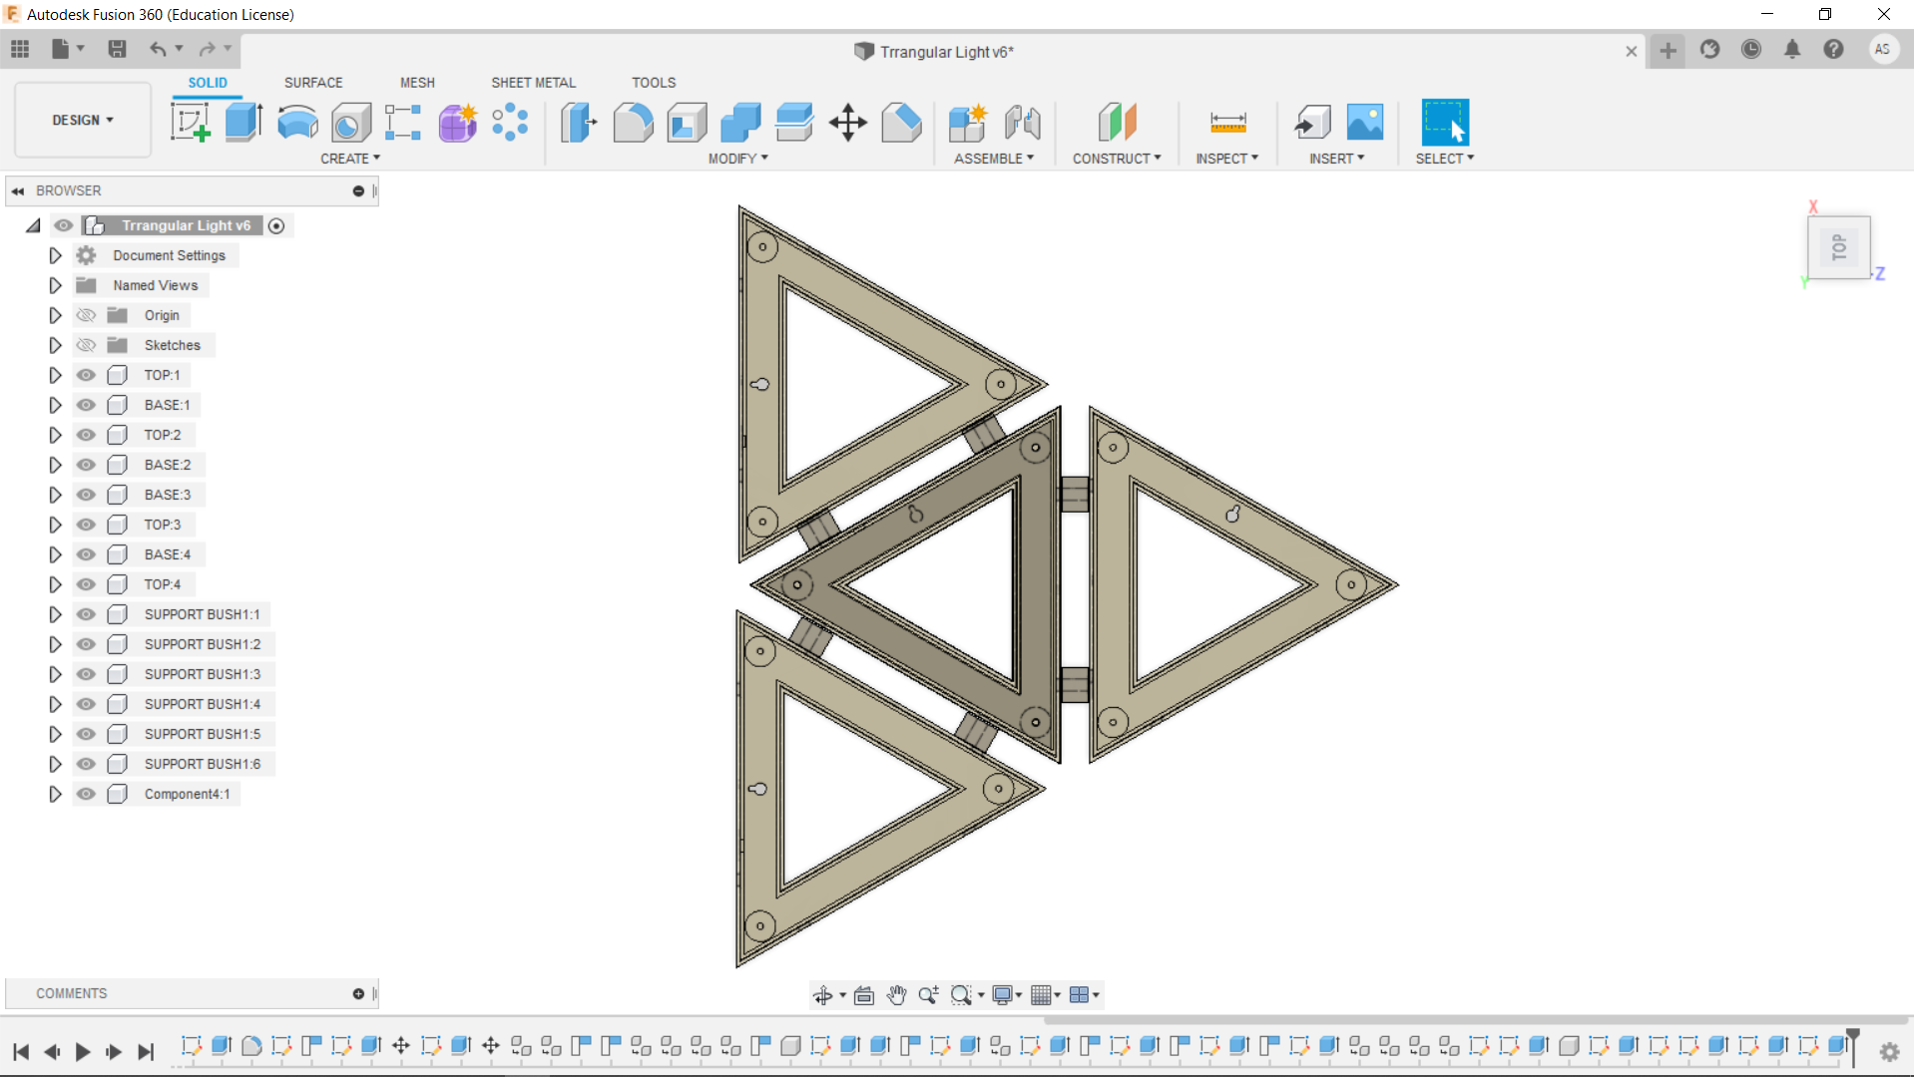Select the New Component tool
Viewport: 1914px width, 1077px height.
pyautogui.click(x=967, y=123)
